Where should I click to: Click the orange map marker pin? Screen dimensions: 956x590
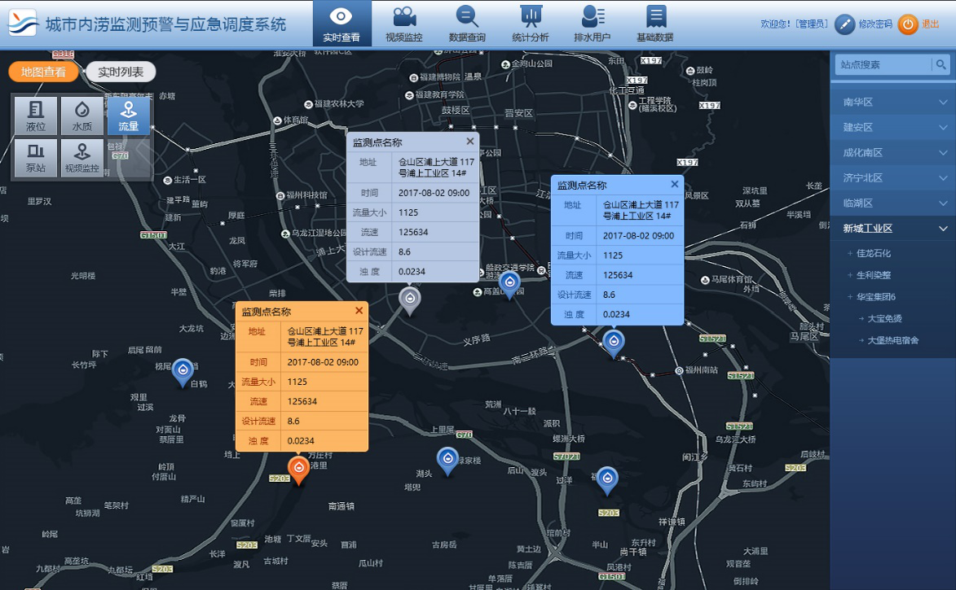tap(299, 468)
